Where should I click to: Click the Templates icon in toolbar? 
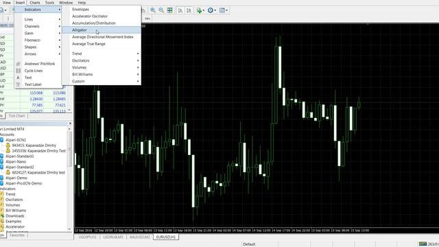tap(222, 10)
